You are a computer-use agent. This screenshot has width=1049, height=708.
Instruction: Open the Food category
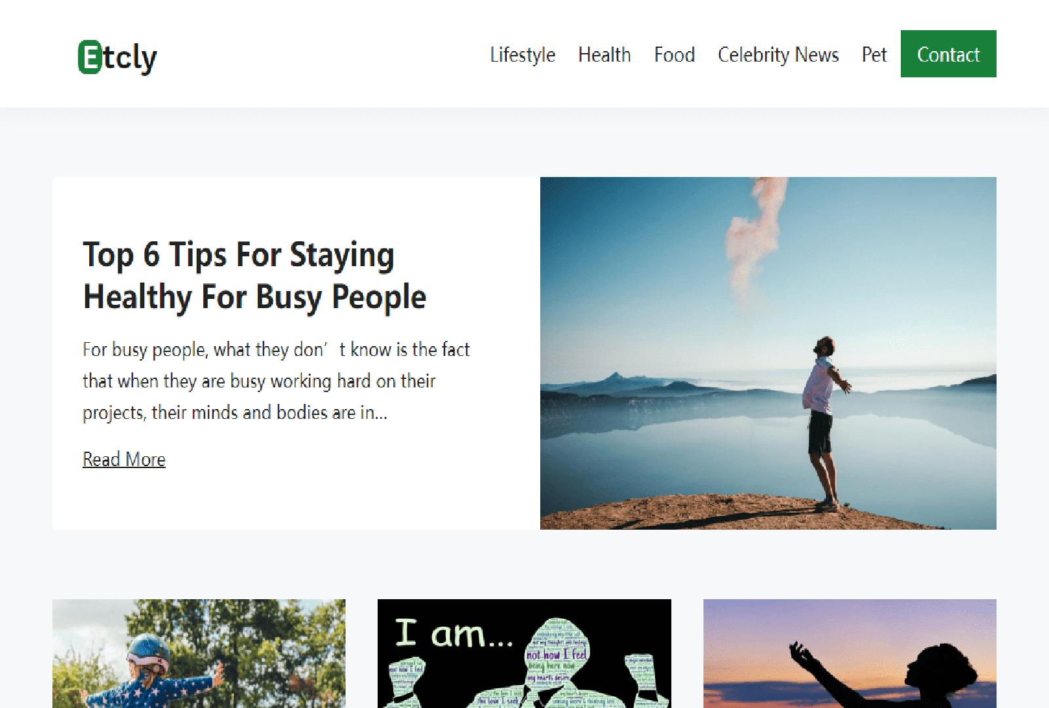click(674, 54)
